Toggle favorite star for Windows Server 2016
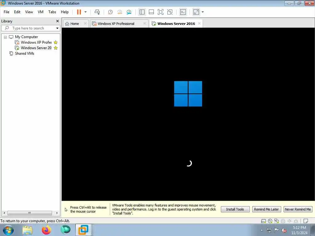The width and height of the screenshot is (315, 236). point(56,48)
